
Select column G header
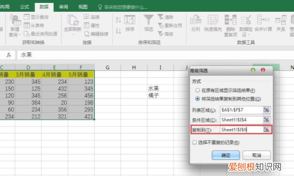coord(108,67)
